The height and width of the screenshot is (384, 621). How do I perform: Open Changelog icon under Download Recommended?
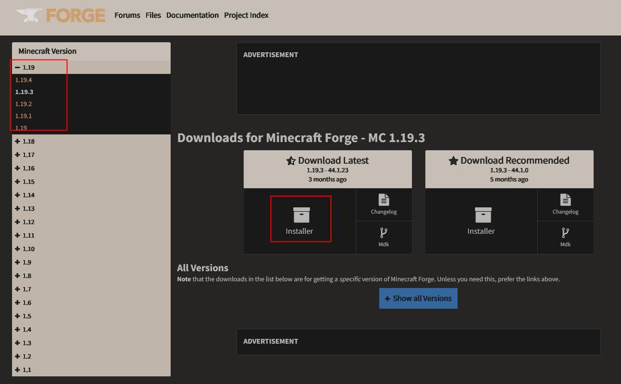point(566,200)
